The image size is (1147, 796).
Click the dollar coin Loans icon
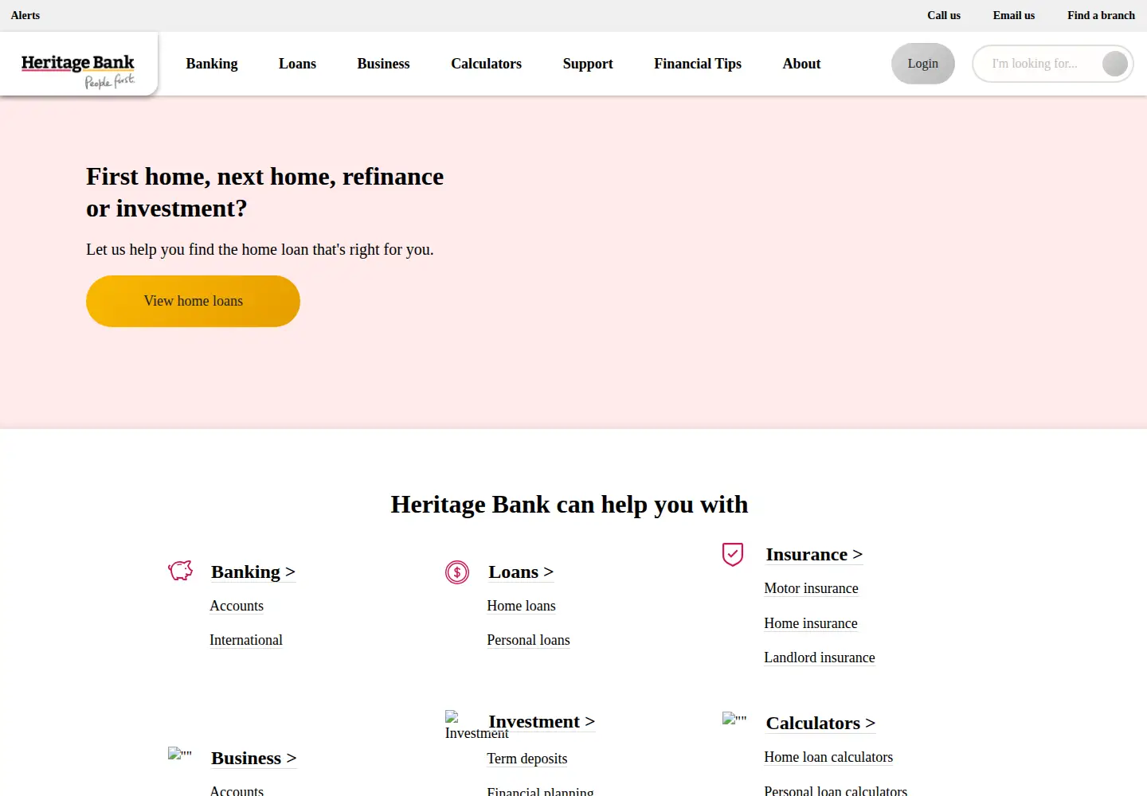coord(457,572)
